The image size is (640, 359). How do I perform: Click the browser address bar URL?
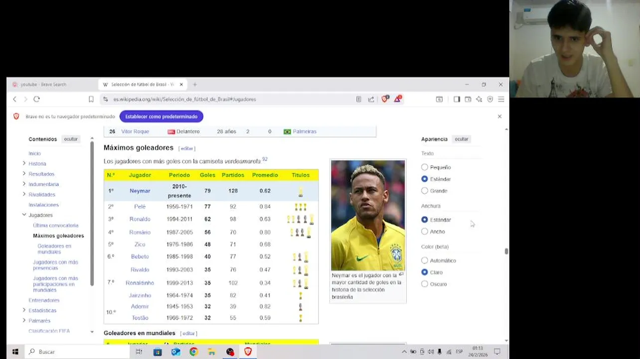pyautogui.click(x=184, y=99)
